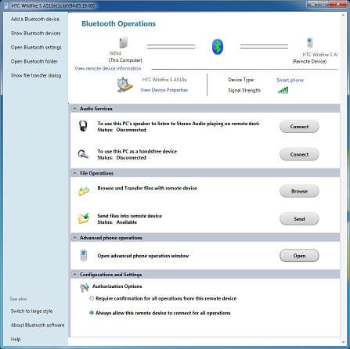The height and width of the screenshot is (349, 350).
Task: Click the HTC Wildfire S A510e device name
Action: (164, 80)
